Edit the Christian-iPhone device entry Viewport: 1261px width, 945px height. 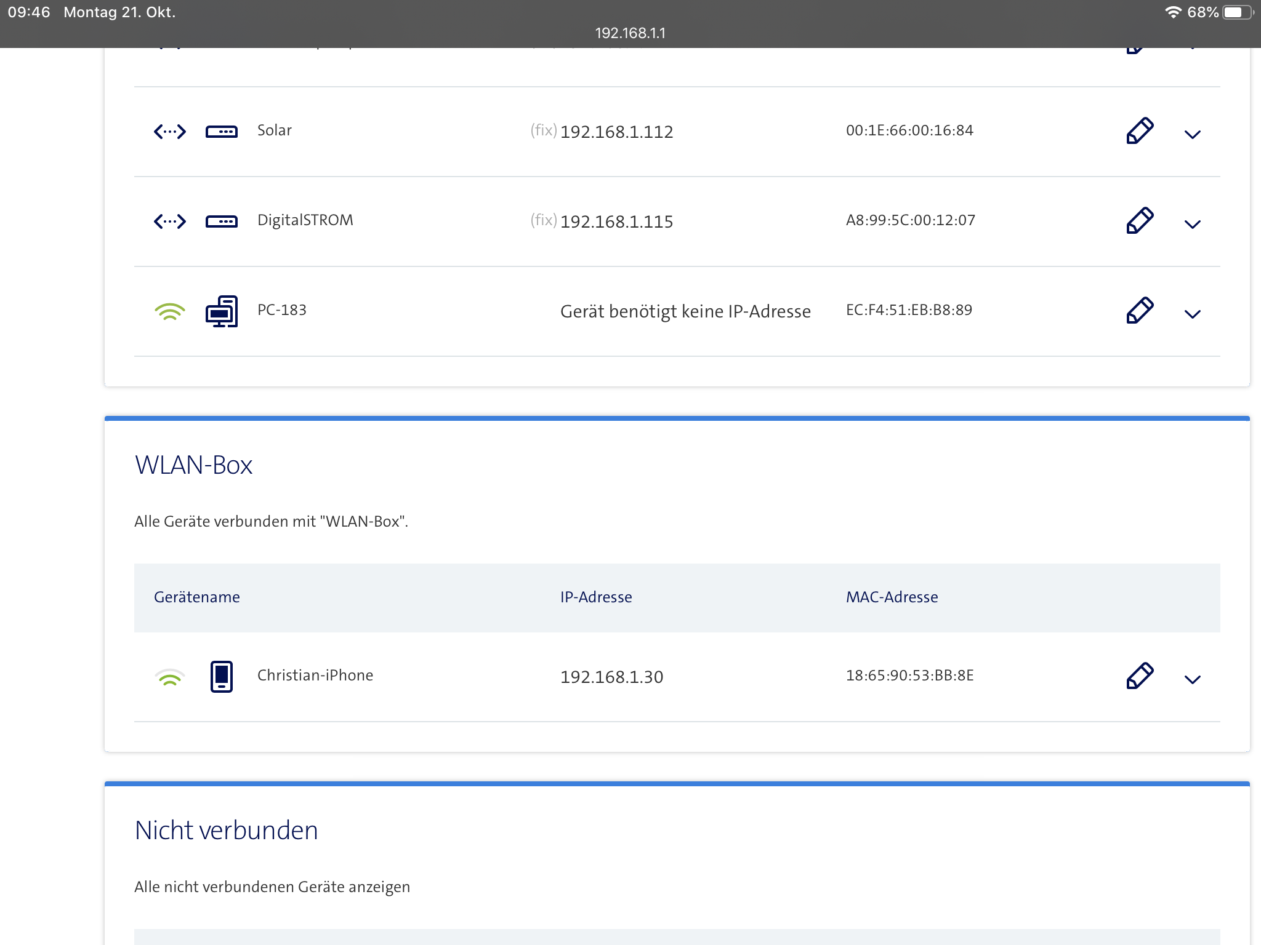[1139, 676]
